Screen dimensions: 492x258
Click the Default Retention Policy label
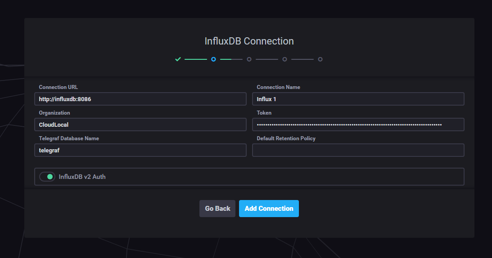(x=286, y=138)
